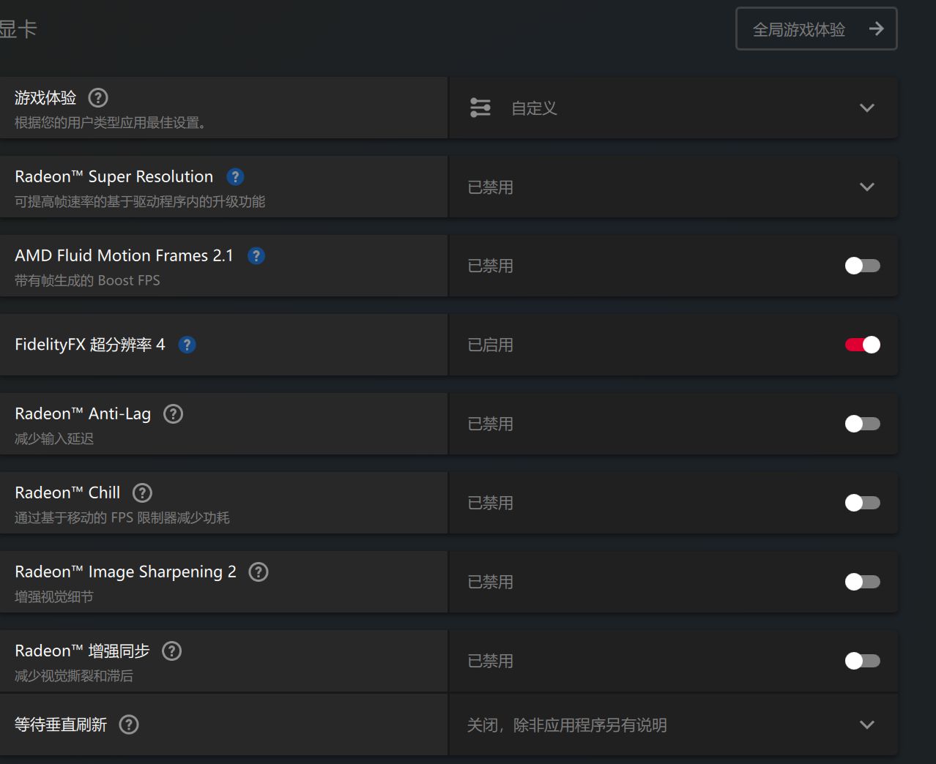
Task: Open the Radeon Image Sharpening 2 help icon
Action: 258,572
